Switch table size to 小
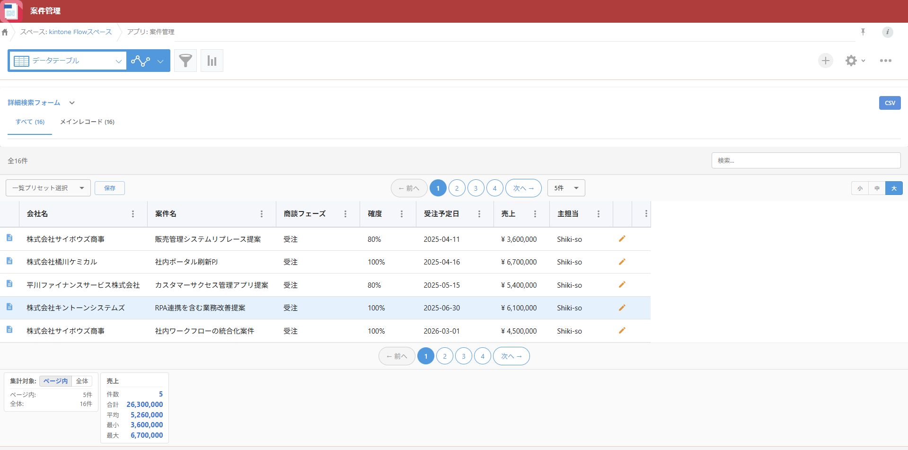Viewport: 908px width, 450px height. point(860,188)
